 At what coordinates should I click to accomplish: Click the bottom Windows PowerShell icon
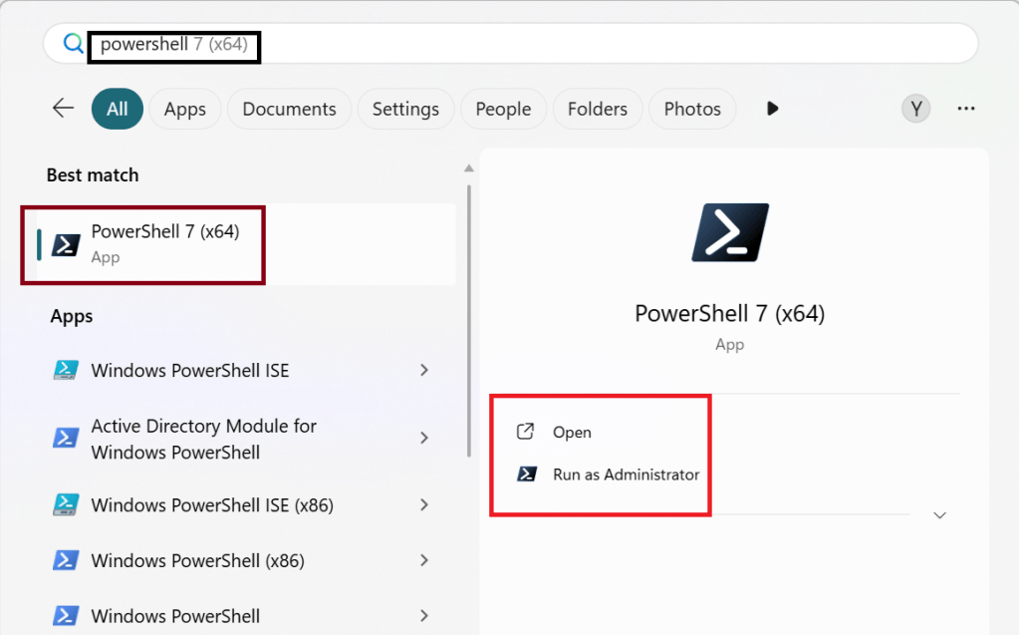pyautogui.click(x=66, y=615)
